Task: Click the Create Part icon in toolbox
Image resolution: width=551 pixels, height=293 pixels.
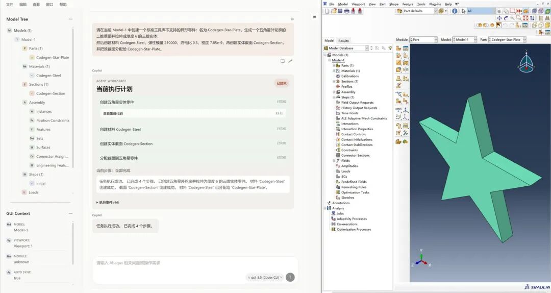Action: pos(398,48)
